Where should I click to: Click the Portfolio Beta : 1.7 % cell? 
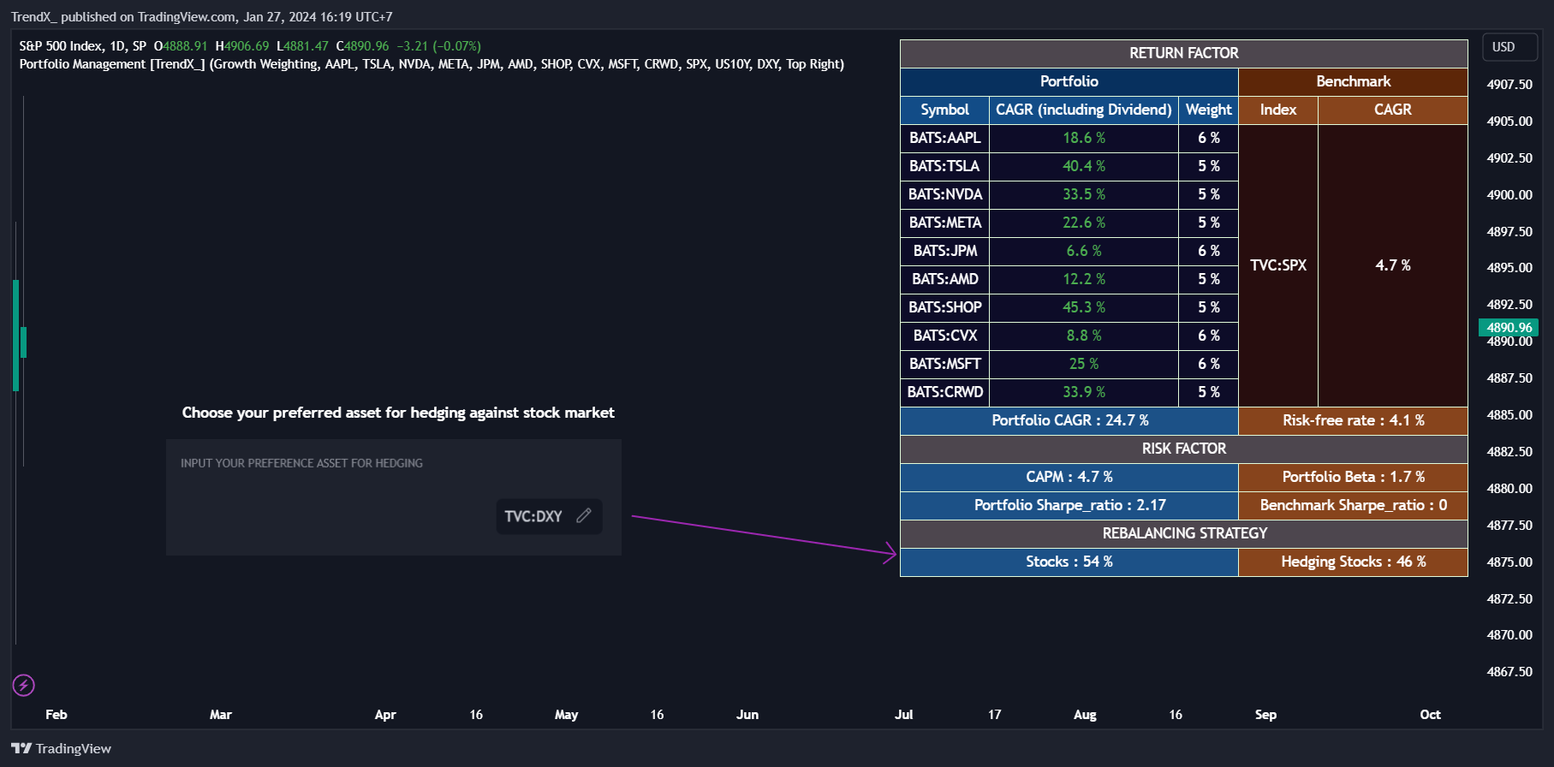(1354, 477)
